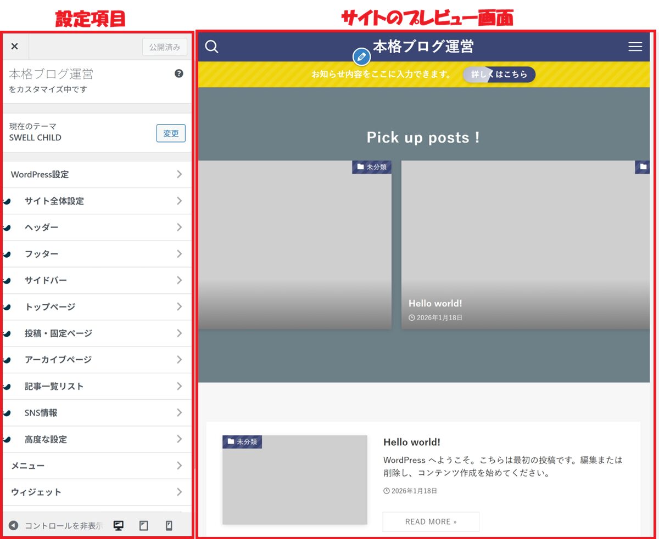This screenshot has height=539, width=659.
Task: Expand the サイト全体設定 section chevron
Action: [x=179, y=201]
